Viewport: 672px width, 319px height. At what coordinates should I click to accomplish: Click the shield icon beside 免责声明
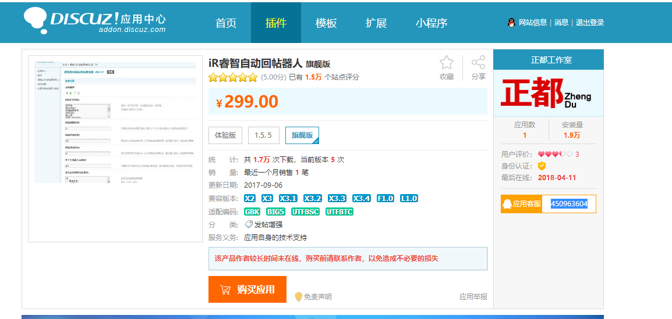[x=299, y=297]
